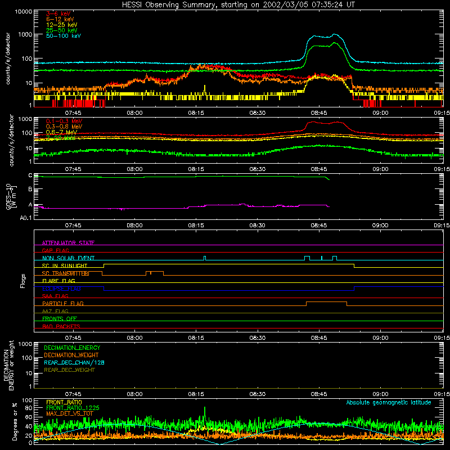Select the 3-6 keV legend label
This screenshot has width=450, height=450.
58,13
